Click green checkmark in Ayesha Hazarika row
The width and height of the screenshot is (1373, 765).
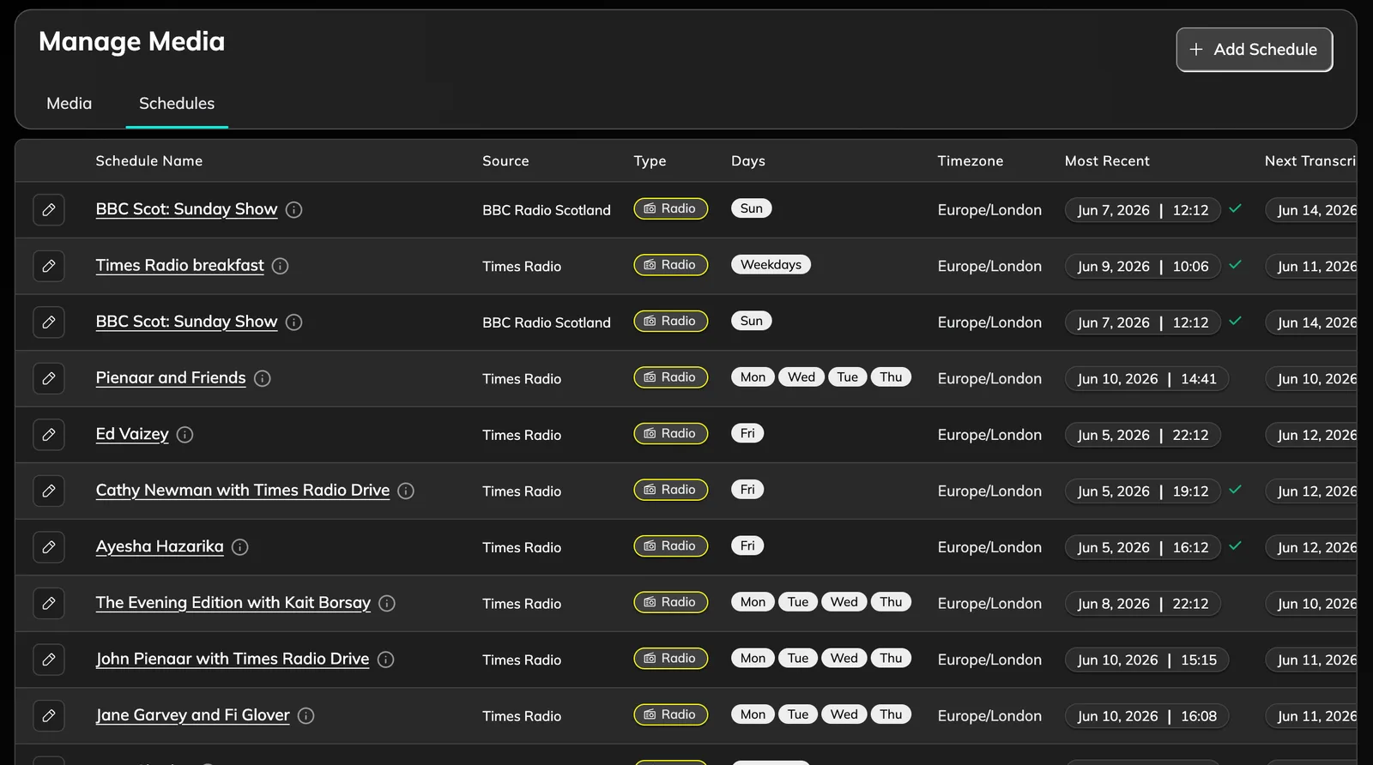(1235, 545)
